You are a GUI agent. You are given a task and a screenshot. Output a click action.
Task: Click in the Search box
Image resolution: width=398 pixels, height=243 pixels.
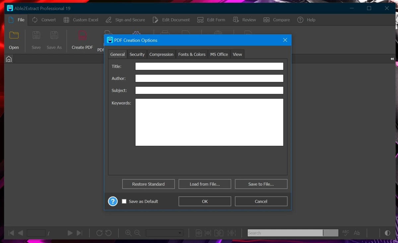pos(285,233)
